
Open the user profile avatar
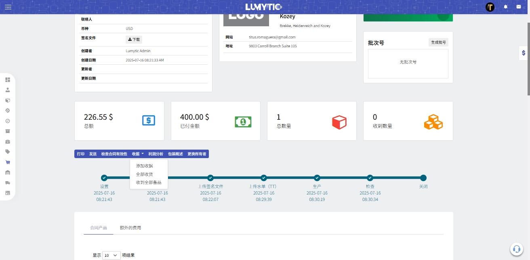pos(490,7)
